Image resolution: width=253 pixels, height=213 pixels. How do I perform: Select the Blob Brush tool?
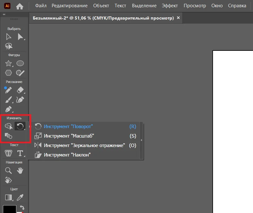click(x=20, y=73)
